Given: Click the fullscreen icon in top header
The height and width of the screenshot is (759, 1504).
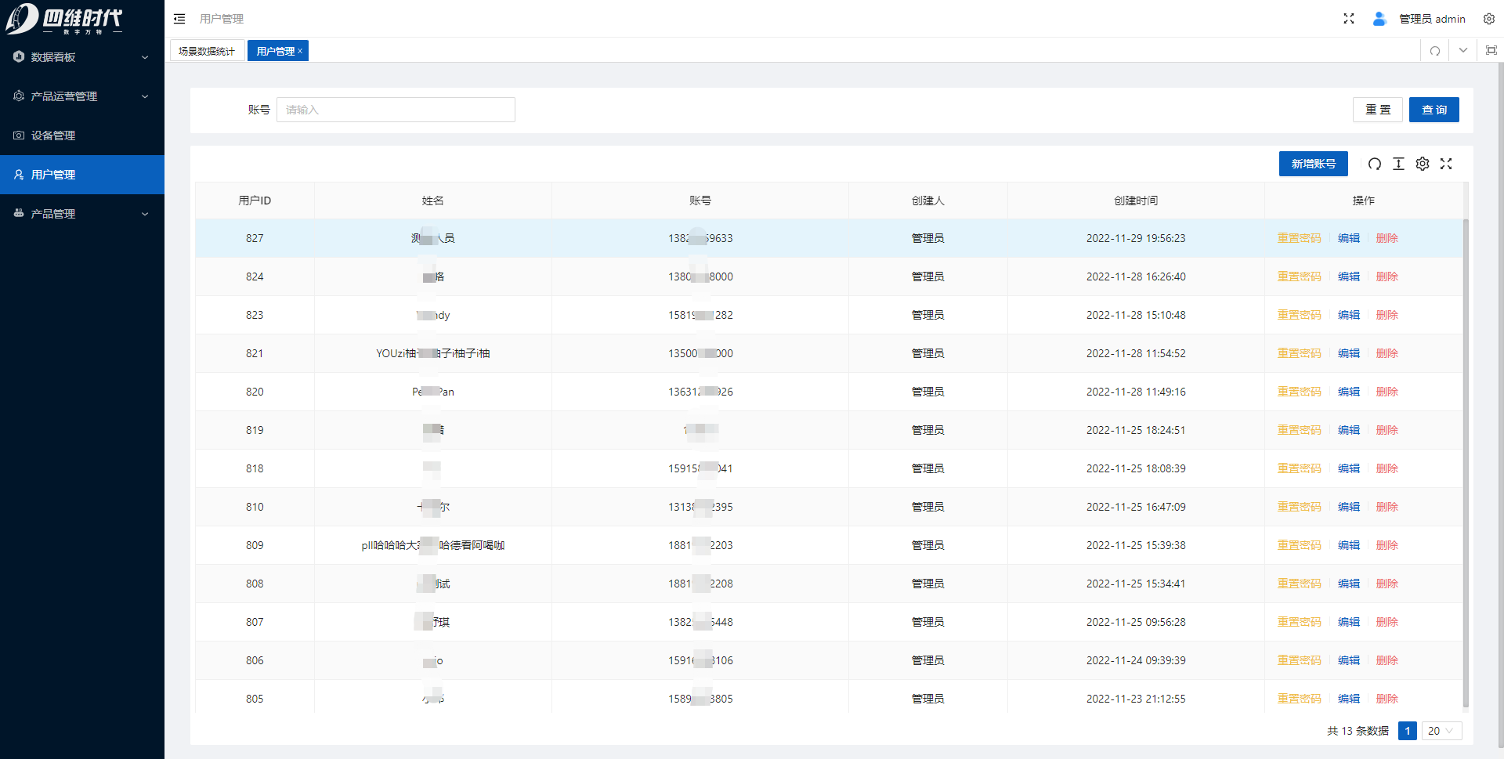Looking at the screenshot, I should [1348, 19].
